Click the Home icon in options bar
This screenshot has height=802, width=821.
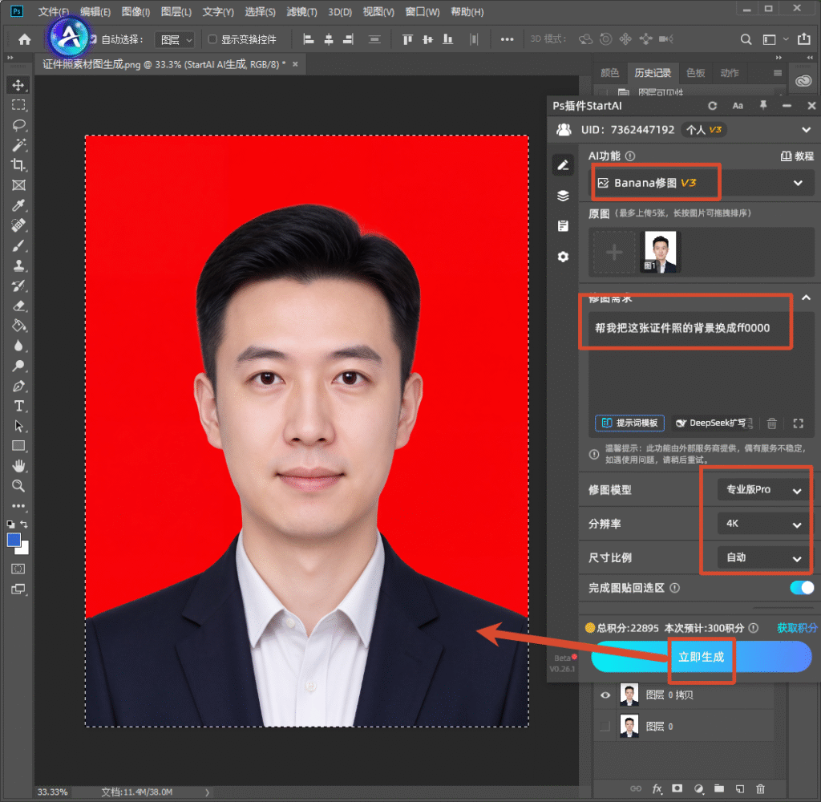(24, 39)
